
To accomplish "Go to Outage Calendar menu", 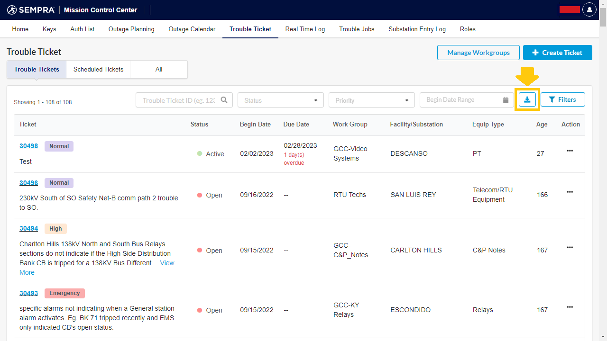I will 192,29.
